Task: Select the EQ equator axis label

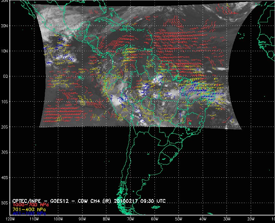Action: [6, 76]
